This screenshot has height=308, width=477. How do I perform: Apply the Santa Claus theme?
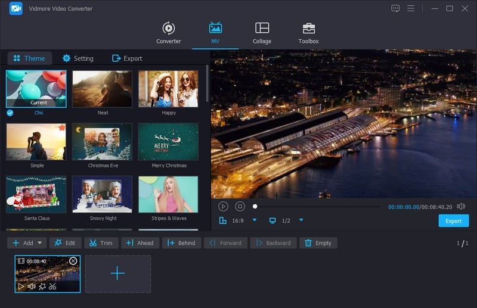[x=36, y=194]
